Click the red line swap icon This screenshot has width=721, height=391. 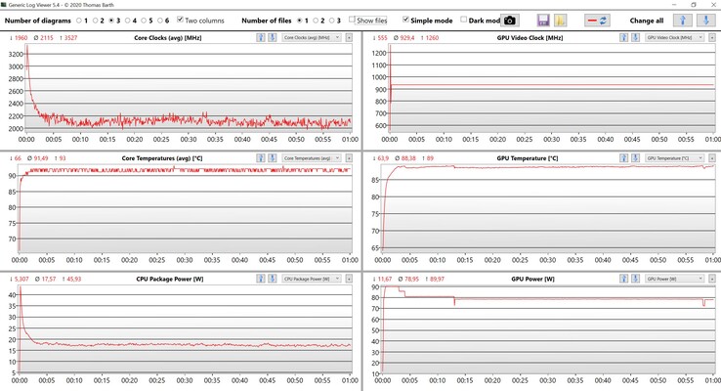click(x=597, y=20)
